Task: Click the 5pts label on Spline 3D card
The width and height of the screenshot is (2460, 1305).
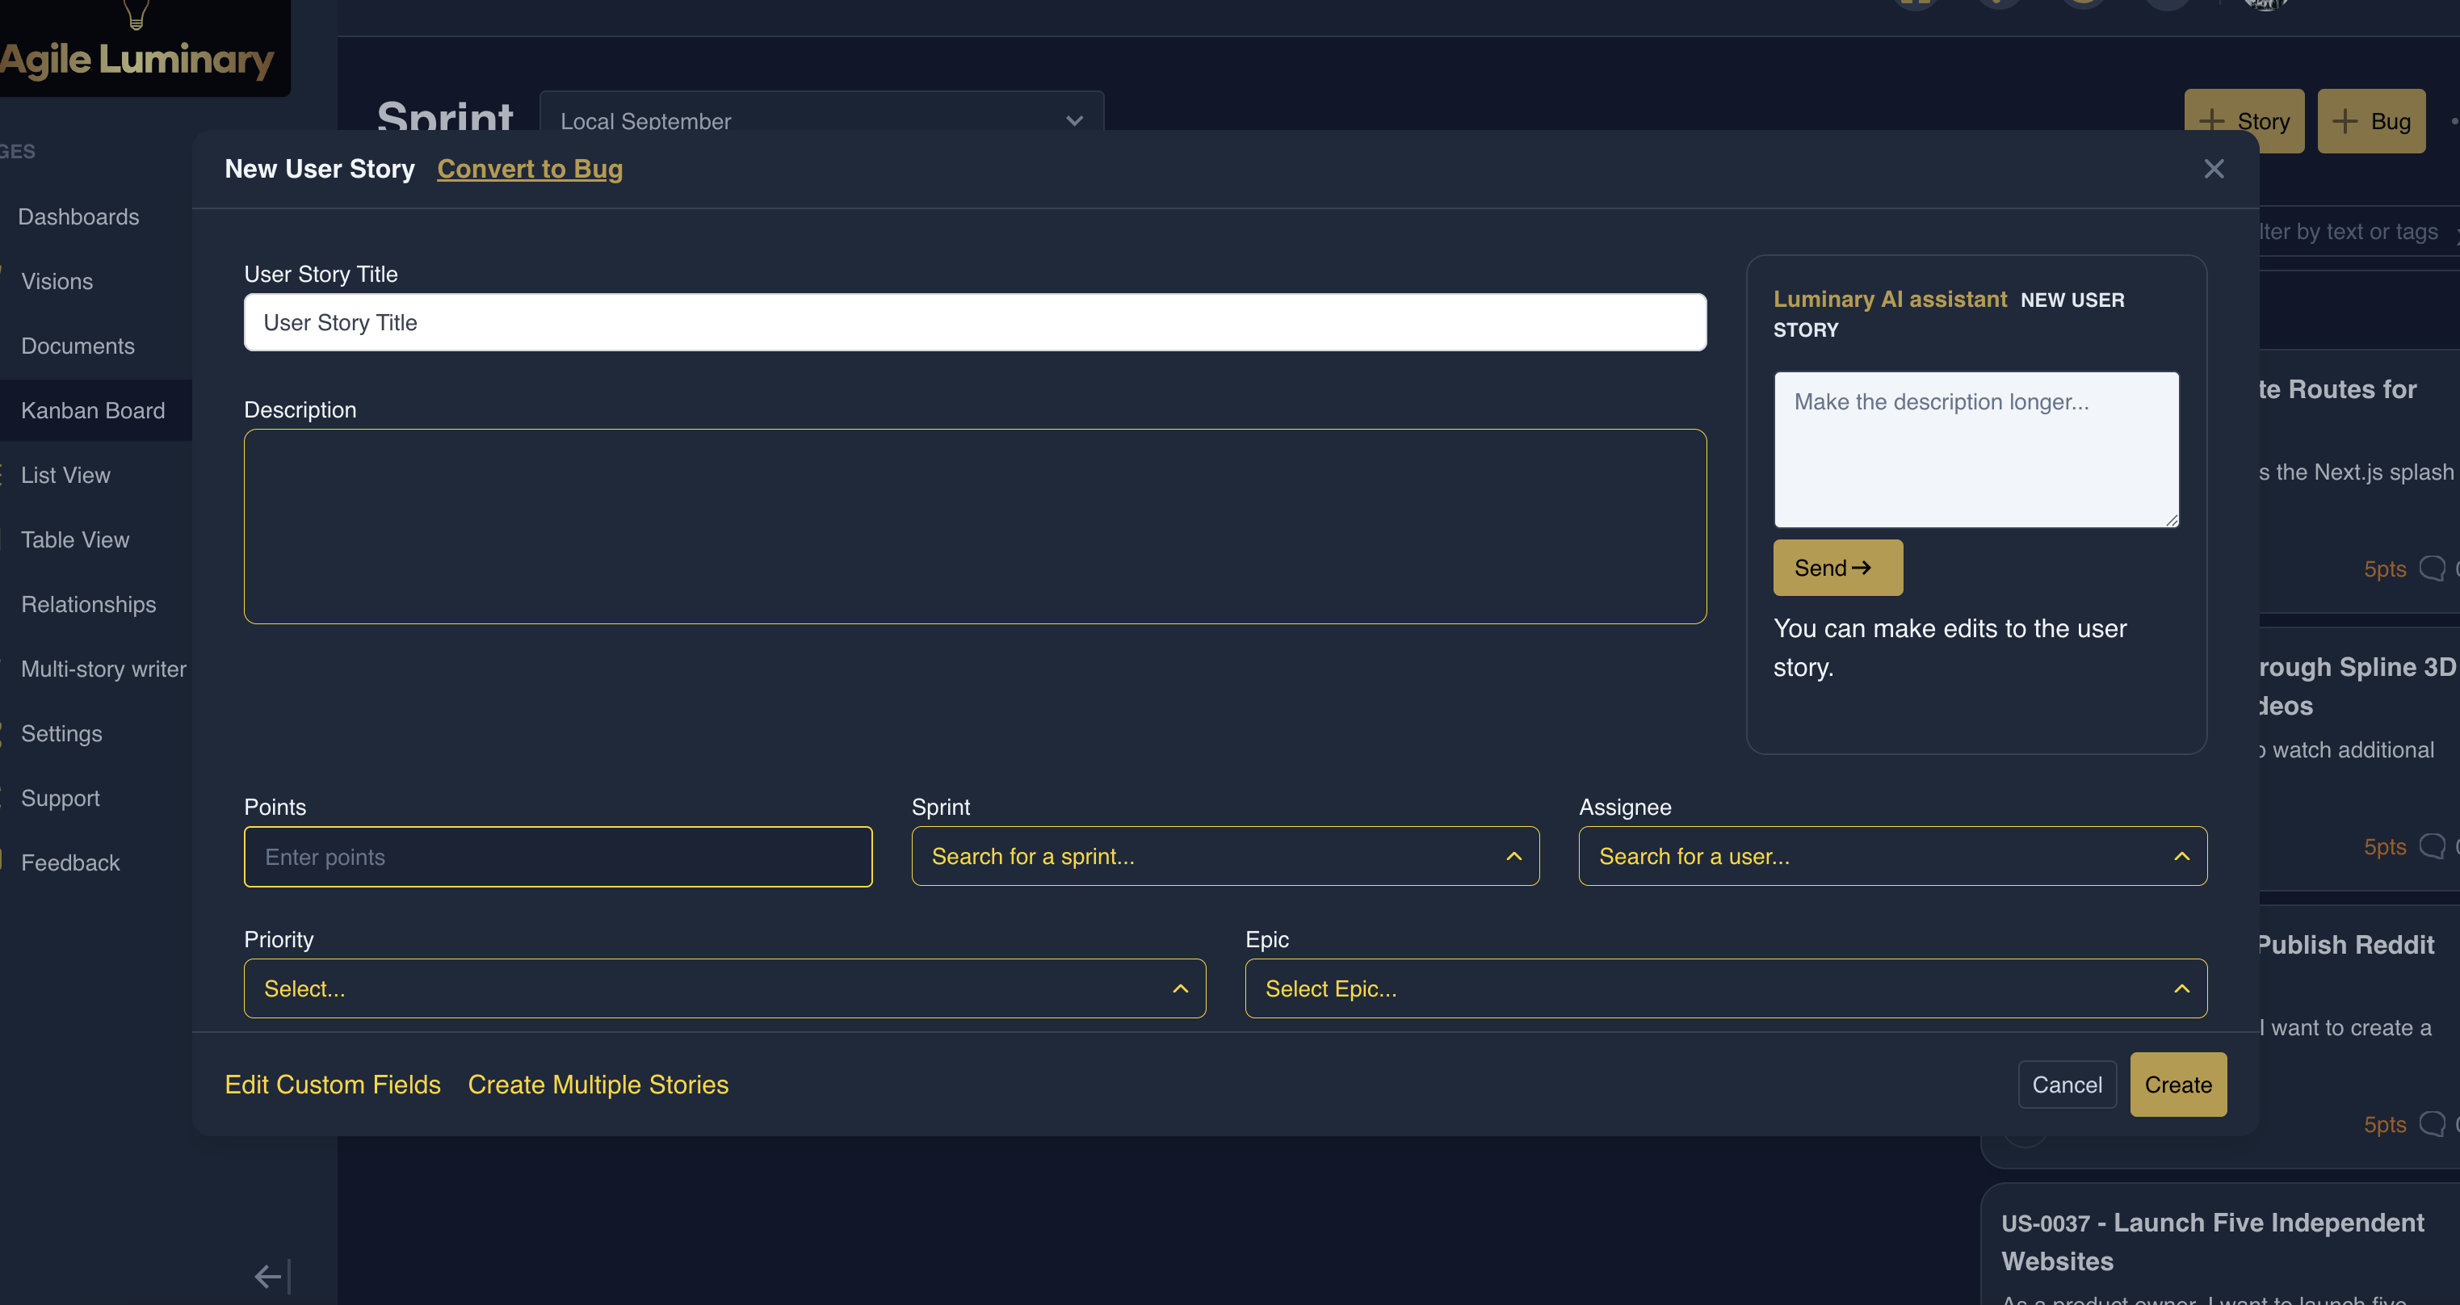Action: [2385, 847]
